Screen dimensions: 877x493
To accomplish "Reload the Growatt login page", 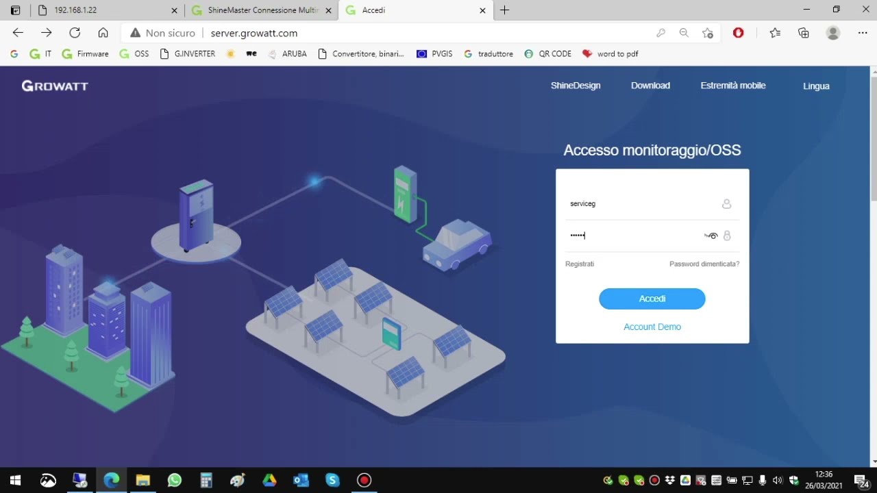I will (75, 33).
